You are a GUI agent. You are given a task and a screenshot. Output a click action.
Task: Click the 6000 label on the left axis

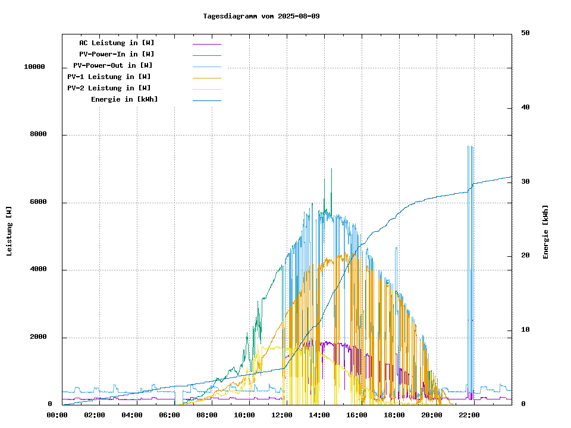pyautogui.click(x=39, y=202)
